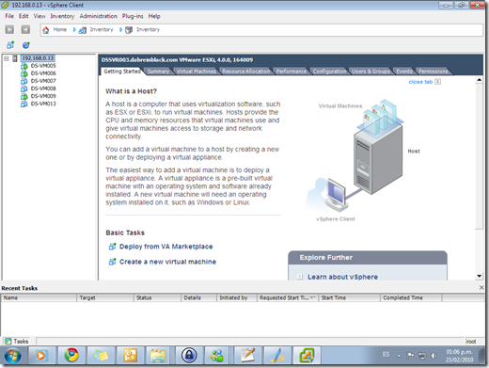The width and height of the screenshot is (489, 368).
Task: Show hidden tray icons arrow
Action: tap(400, 356)
